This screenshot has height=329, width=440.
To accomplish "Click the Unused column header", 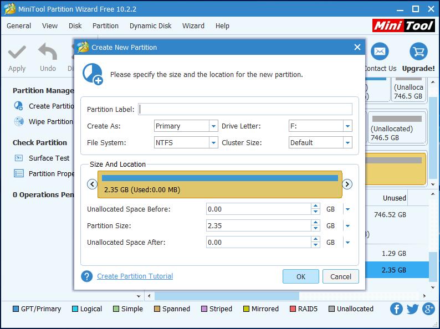I will point(394,198).
